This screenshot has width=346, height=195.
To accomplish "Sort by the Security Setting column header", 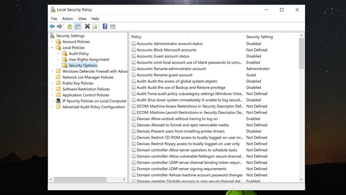I will click(259, 37).
